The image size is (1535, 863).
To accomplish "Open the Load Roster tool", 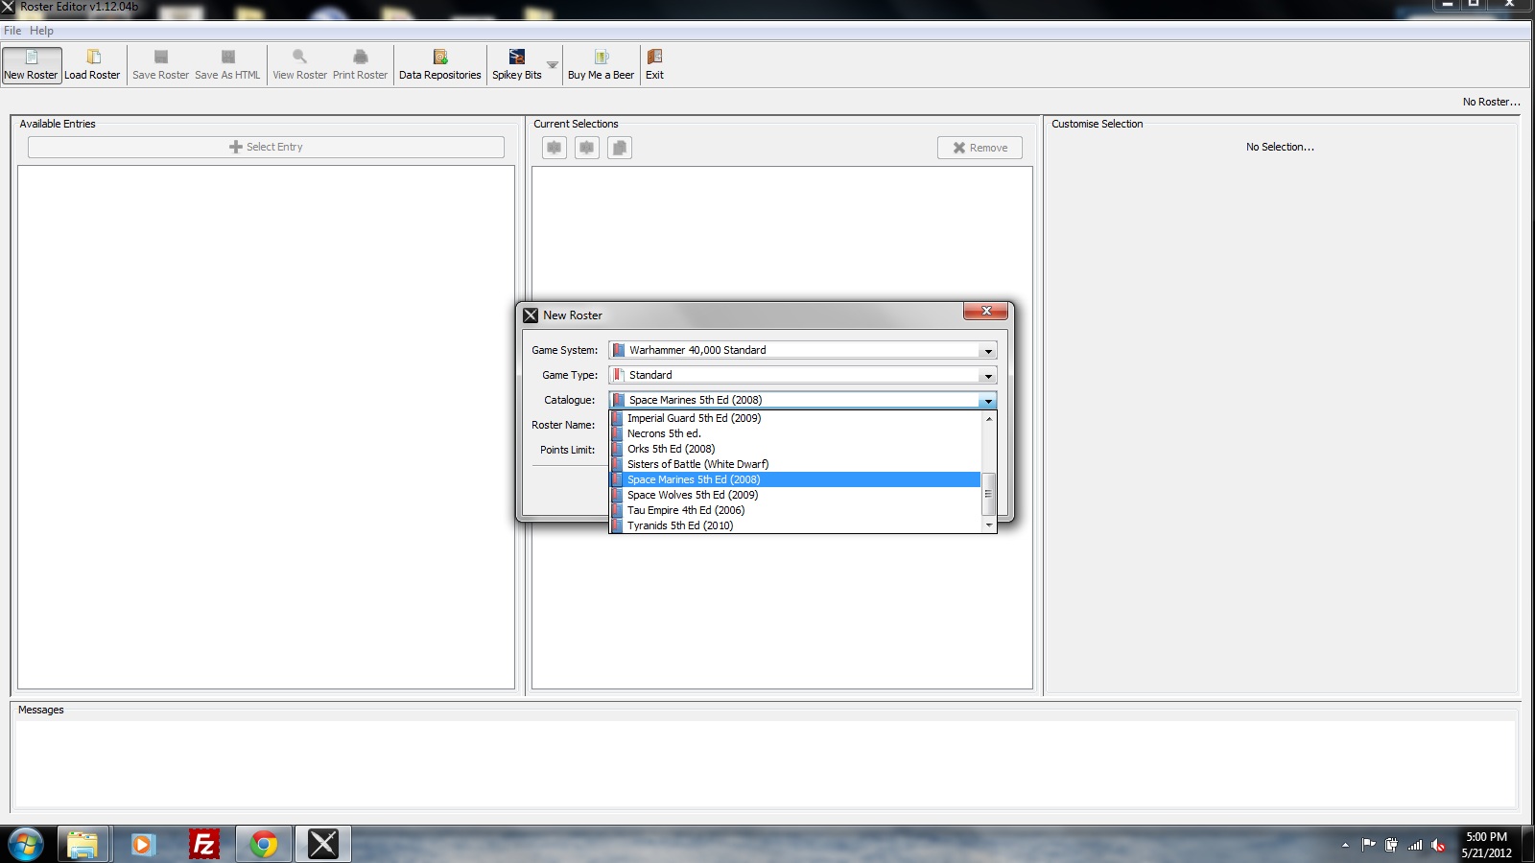I will [x=92, y=65].
